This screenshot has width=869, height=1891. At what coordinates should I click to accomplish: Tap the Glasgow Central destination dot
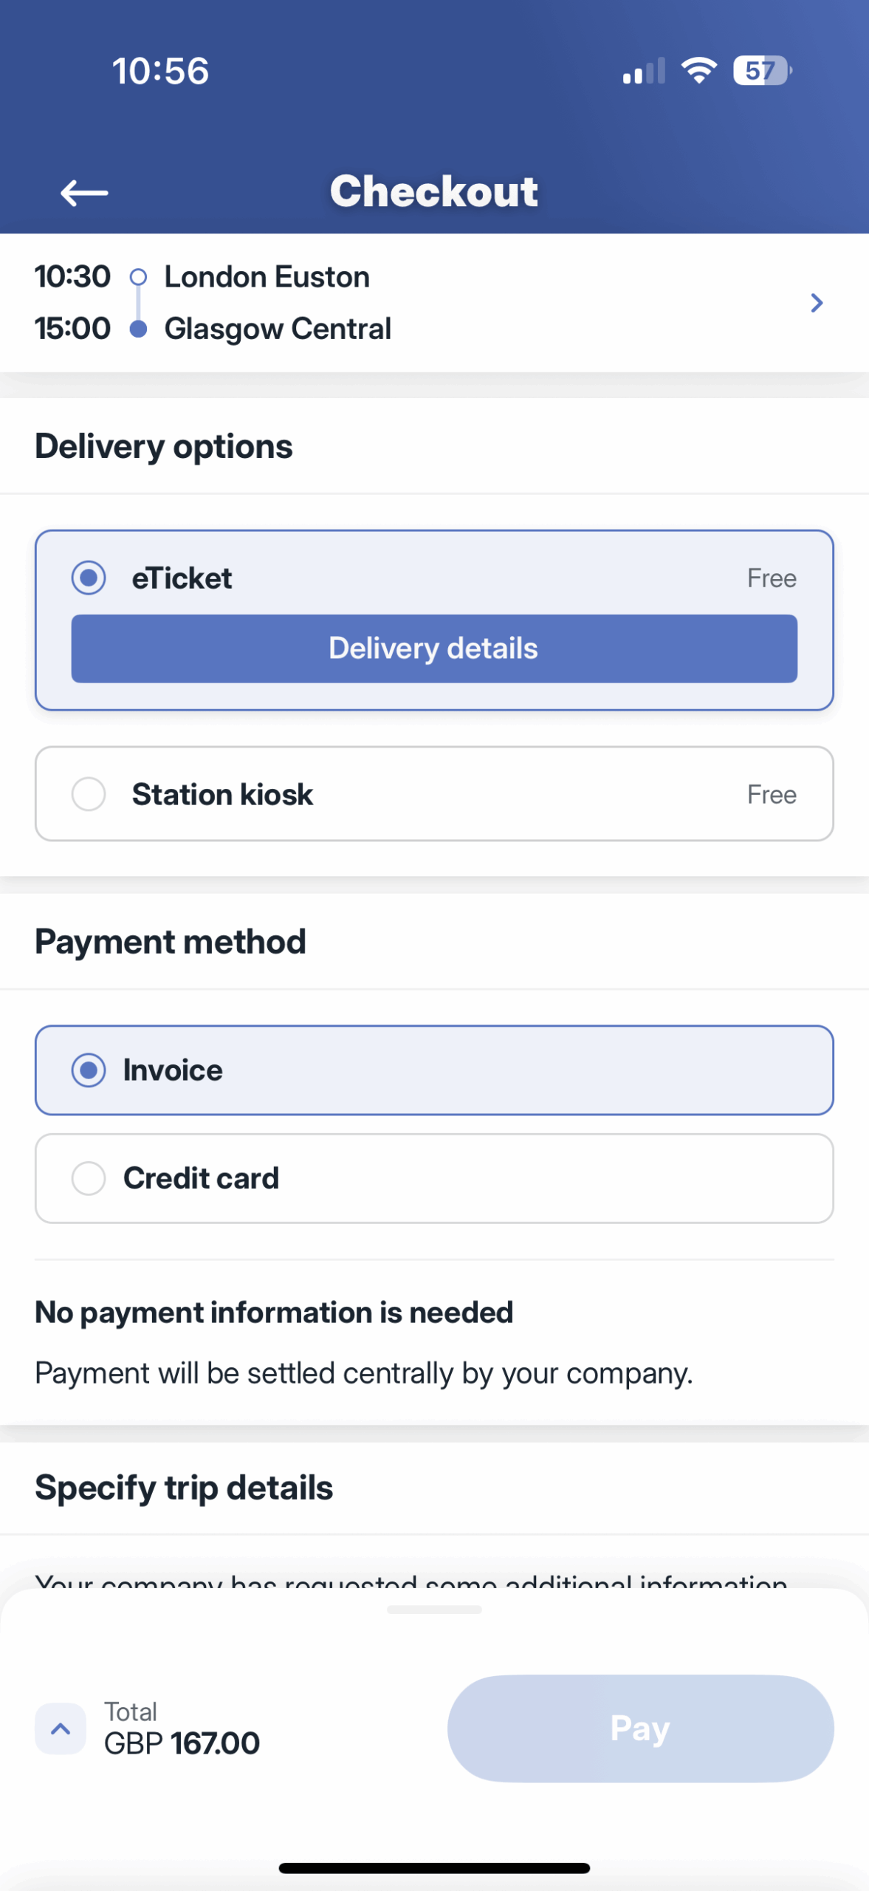tap(138, 329)
